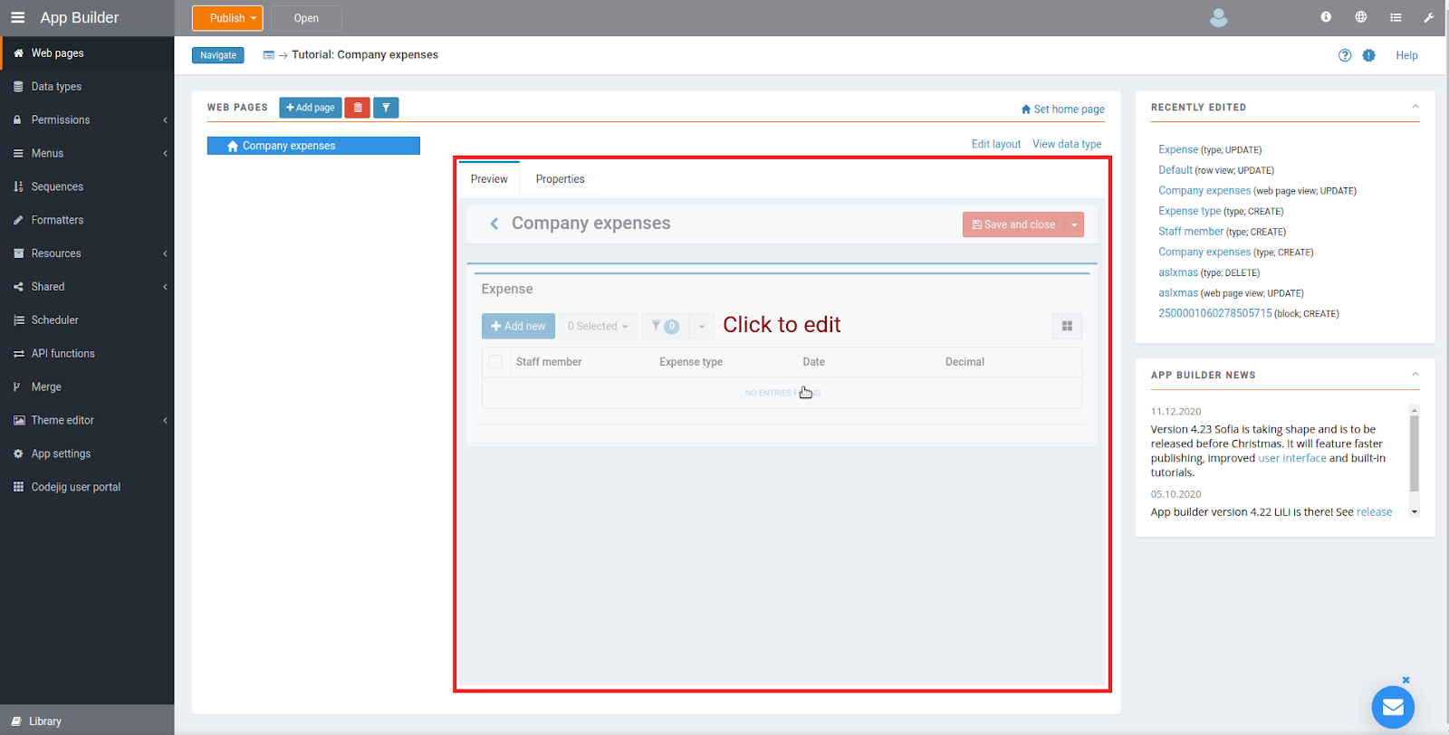
Task: Click Set home page link
Action: pos(1063,110)
